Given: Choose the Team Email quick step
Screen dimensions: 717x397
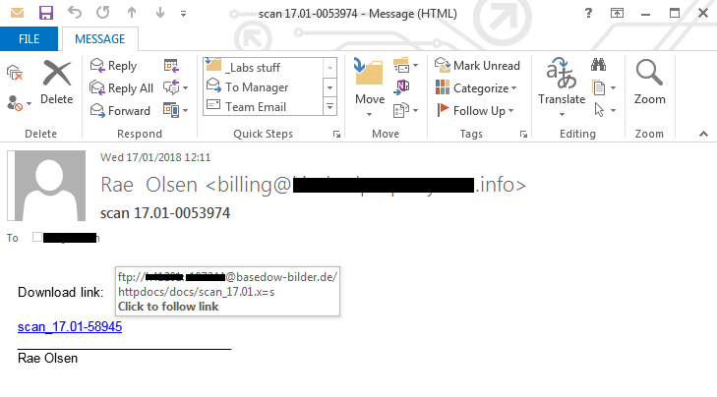Looking at the screenshot, I should (256, 107).
